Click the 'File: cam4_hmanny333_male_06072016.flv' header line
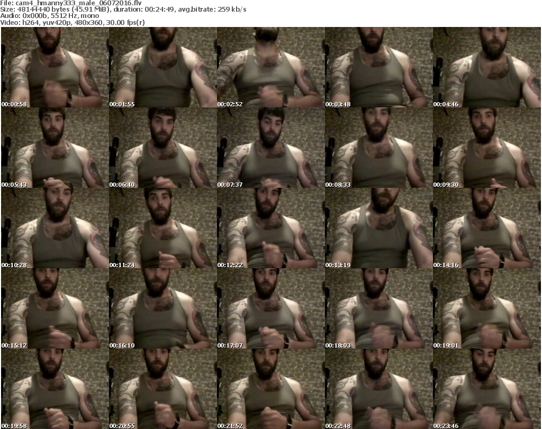This screenshot has width=542, height=429. 71,3
